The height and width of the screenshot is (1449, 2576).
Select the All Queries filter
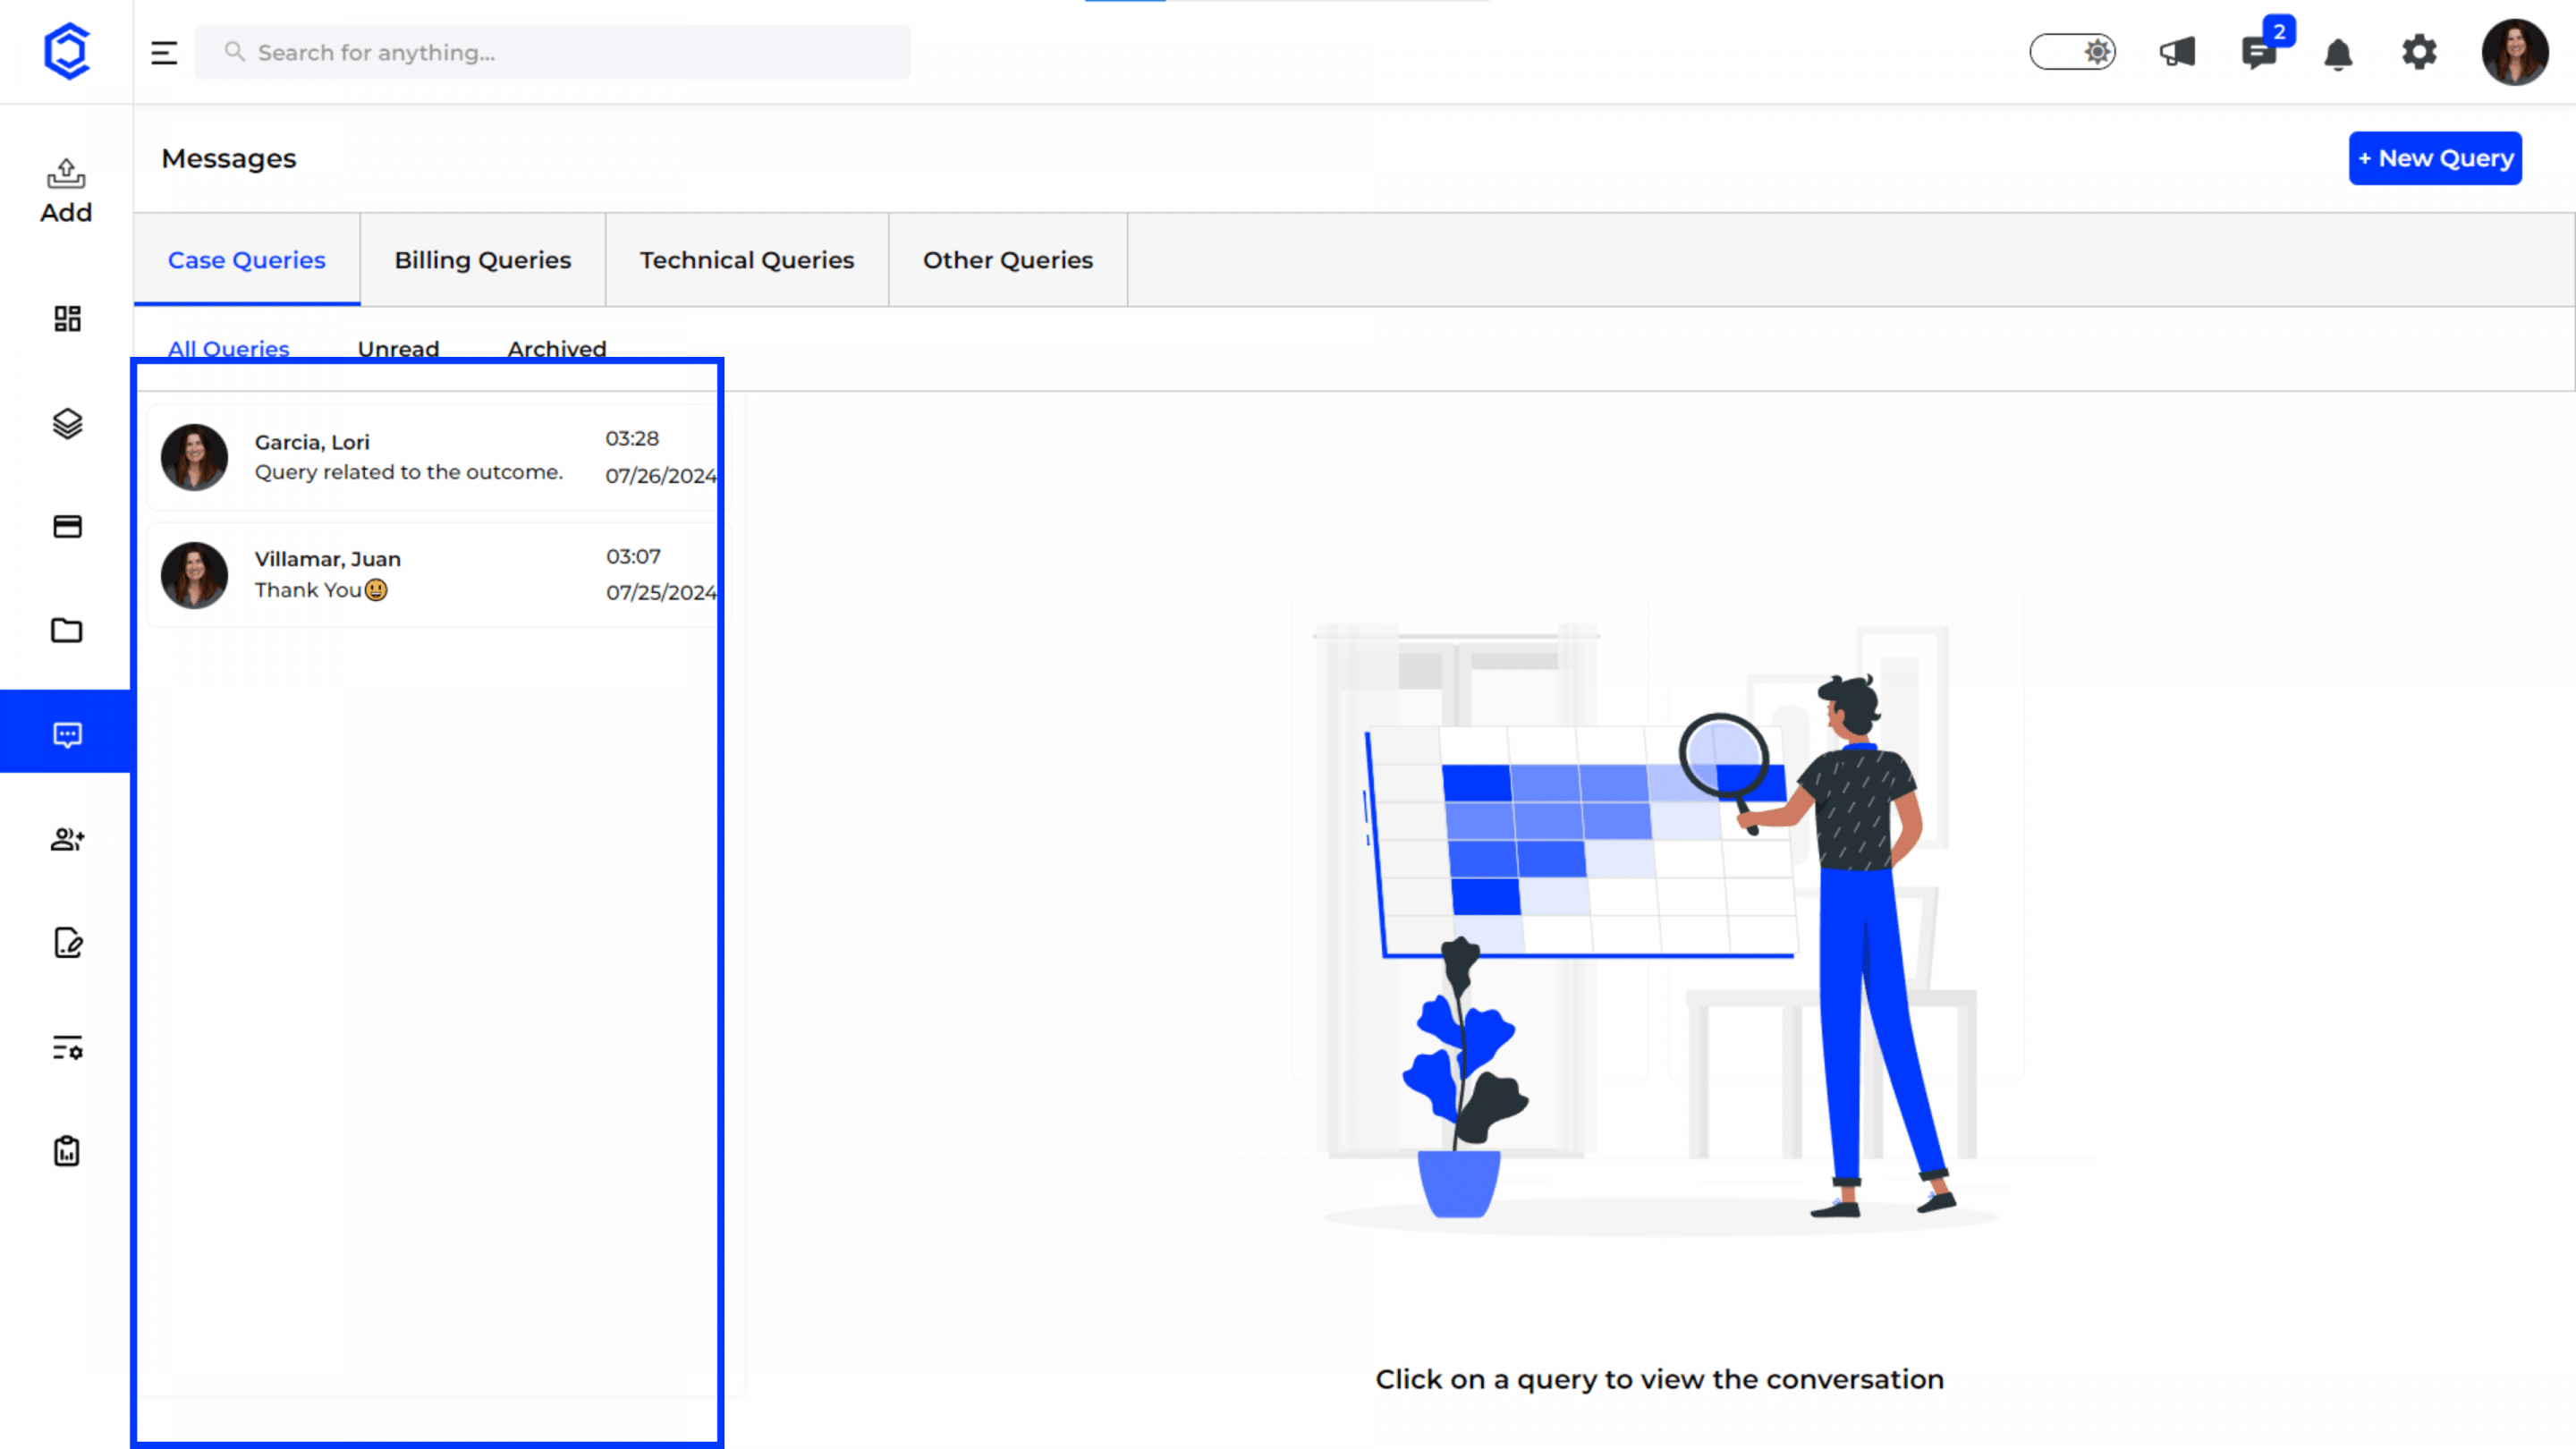228,349
